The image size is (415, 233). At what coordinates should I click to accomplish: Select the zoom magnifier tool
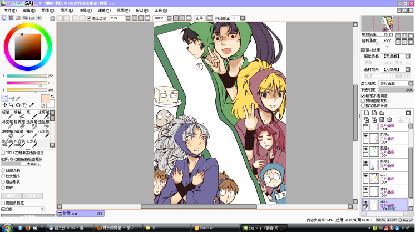[x=11, y=105]
